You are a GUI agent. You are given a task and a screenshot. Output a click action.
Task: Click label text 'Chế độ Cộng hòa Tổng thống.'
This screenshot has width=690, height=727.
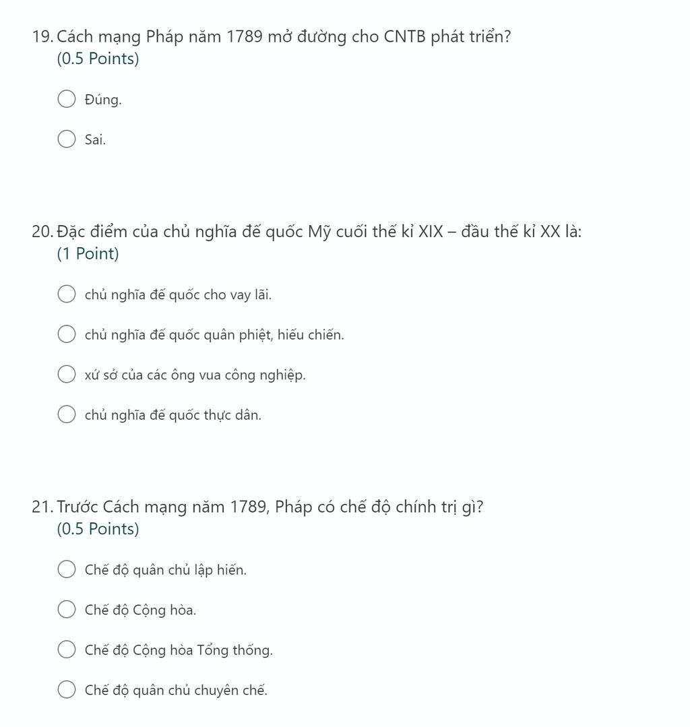[x=179, y=650]
